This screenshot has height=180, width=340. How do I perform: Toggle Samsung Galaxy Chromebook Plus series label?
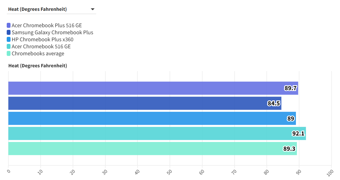tap(52, 32)
